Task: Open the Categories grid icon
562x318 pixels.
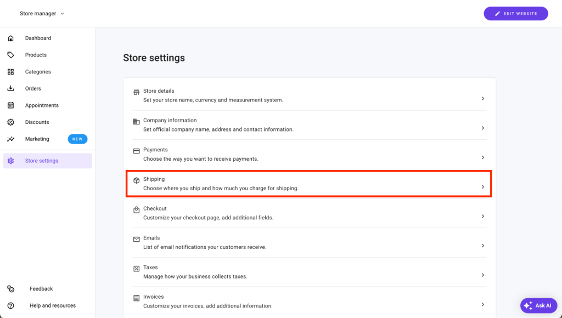Action: click(x=11, y=71)
